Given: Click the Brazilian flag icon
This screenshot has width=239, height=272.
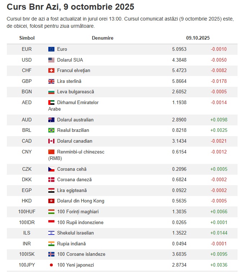Looking at the screenshot, I should (x=51, y=130).
